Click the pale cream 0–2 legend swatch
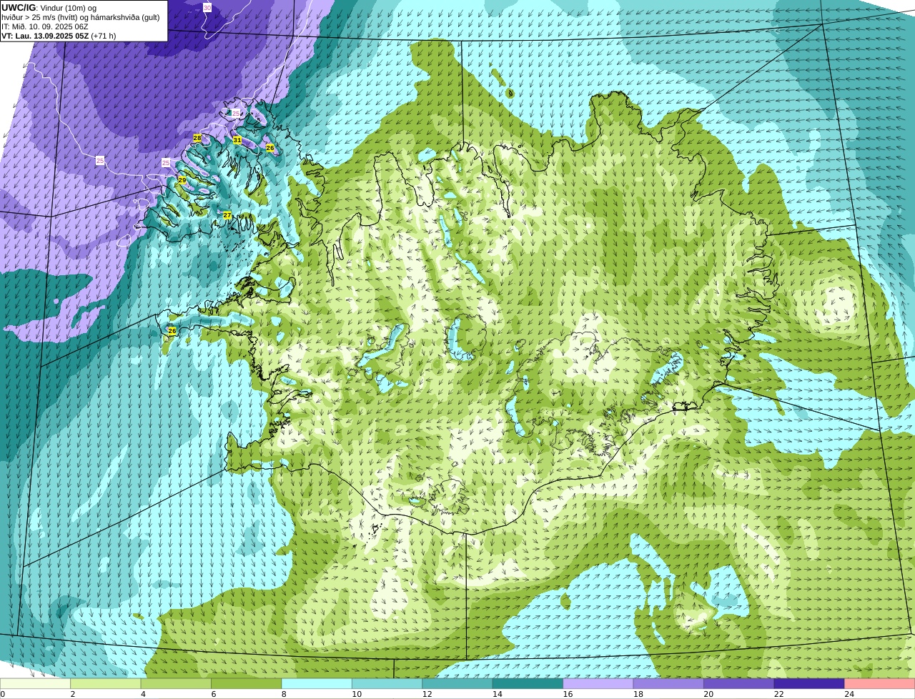 35,683
